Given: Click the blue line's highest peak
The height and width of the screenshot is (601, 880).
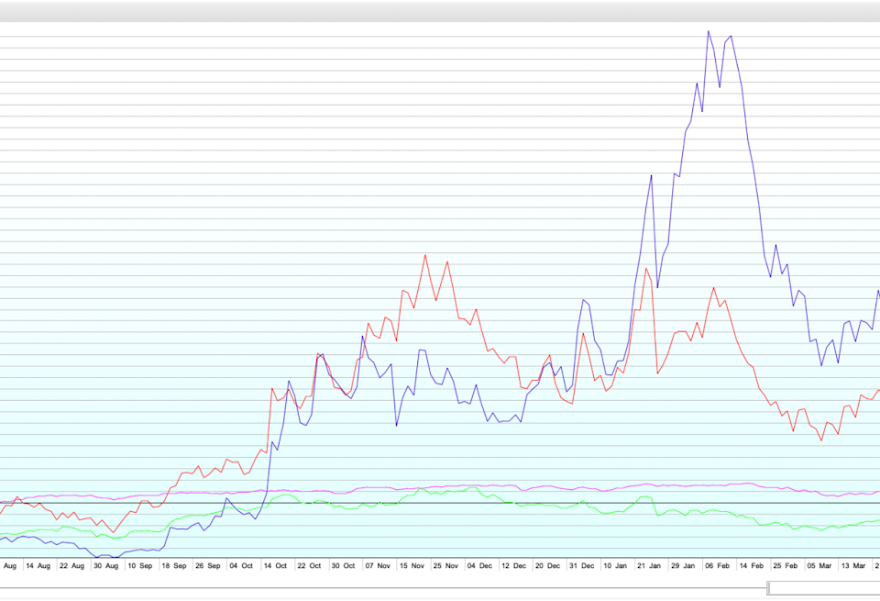Looking at the screenshot, I should pos(709,32).
